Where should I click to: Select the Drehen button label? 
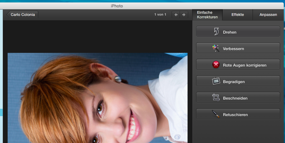click(x=230, y=32)
